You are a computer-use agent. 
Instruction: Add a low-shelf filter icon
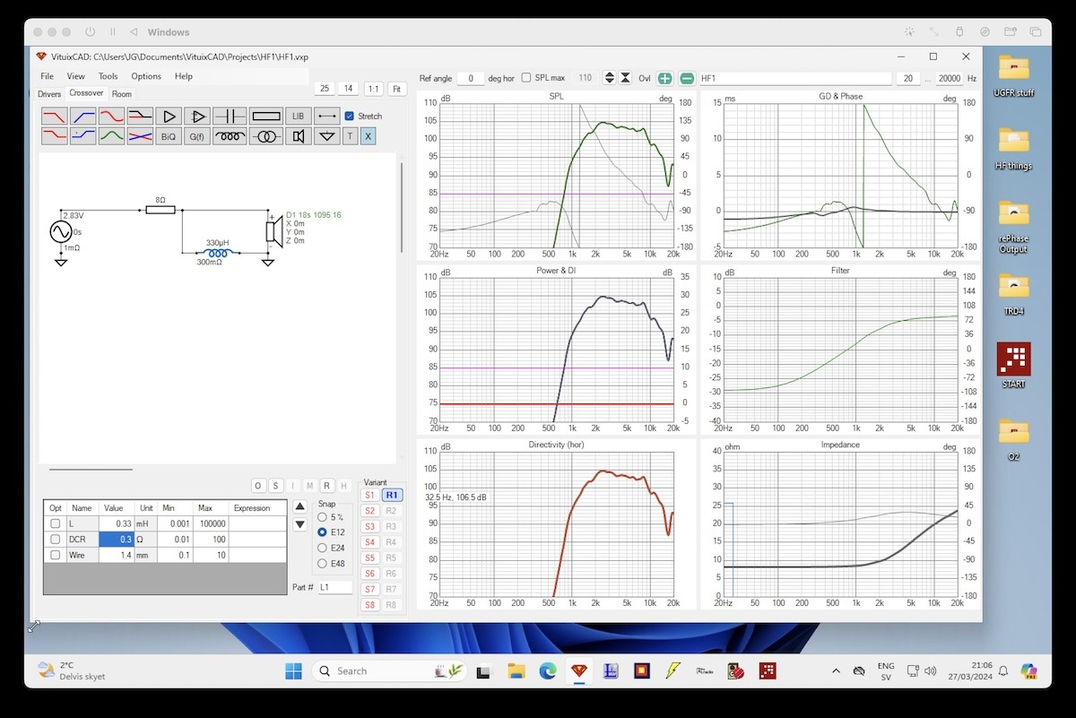tap(55, 136)
